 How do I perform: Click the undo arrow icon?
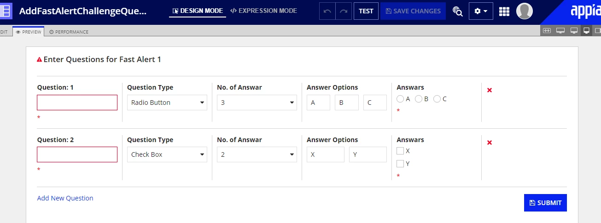(x=327, y=11)
